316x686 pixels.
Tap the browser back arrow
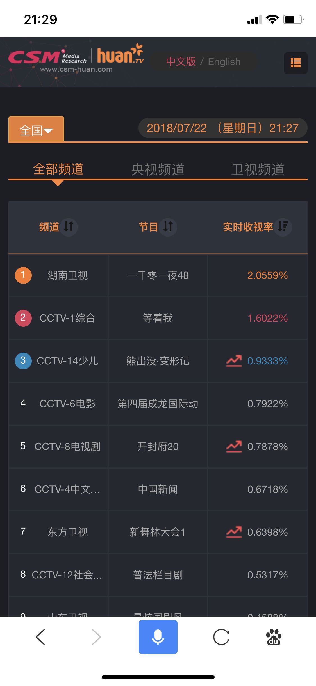(40, 637)
